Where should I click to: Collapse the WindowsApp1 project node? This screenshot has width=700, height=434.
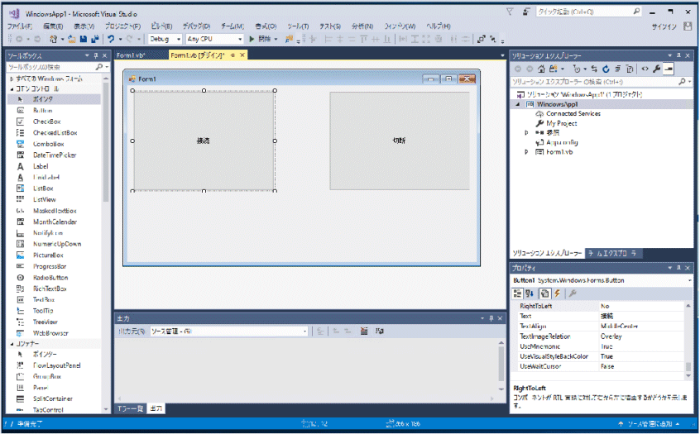tap(518, 104)
